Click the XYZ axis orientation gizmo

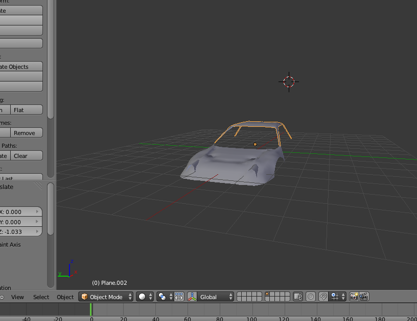68,269
